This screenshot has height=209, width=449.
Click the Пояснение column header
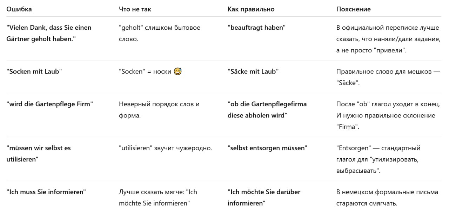[354, 9]
